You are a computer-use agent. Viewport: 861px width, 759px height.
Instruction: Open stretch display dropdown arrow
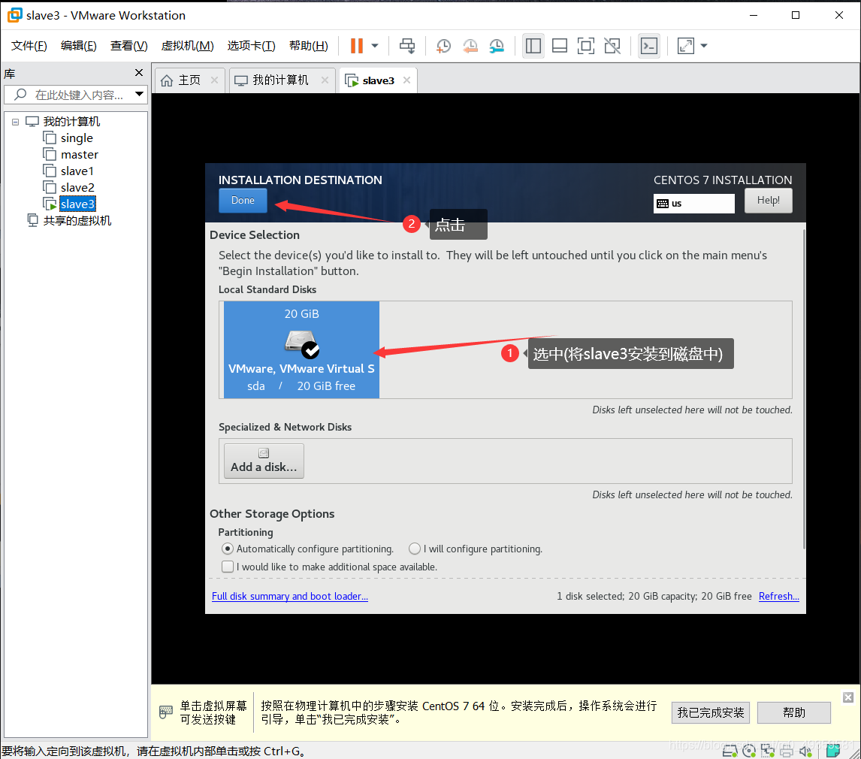(704, 46)
